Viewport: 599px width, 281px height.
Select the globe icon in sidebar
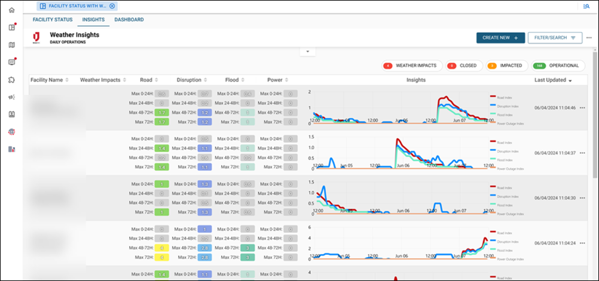[x=11, y=131]
